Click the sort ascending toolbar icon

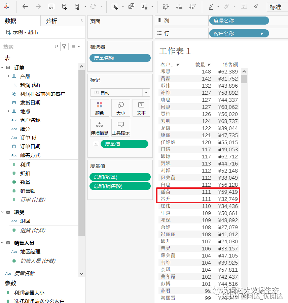(x=179, y=6)
